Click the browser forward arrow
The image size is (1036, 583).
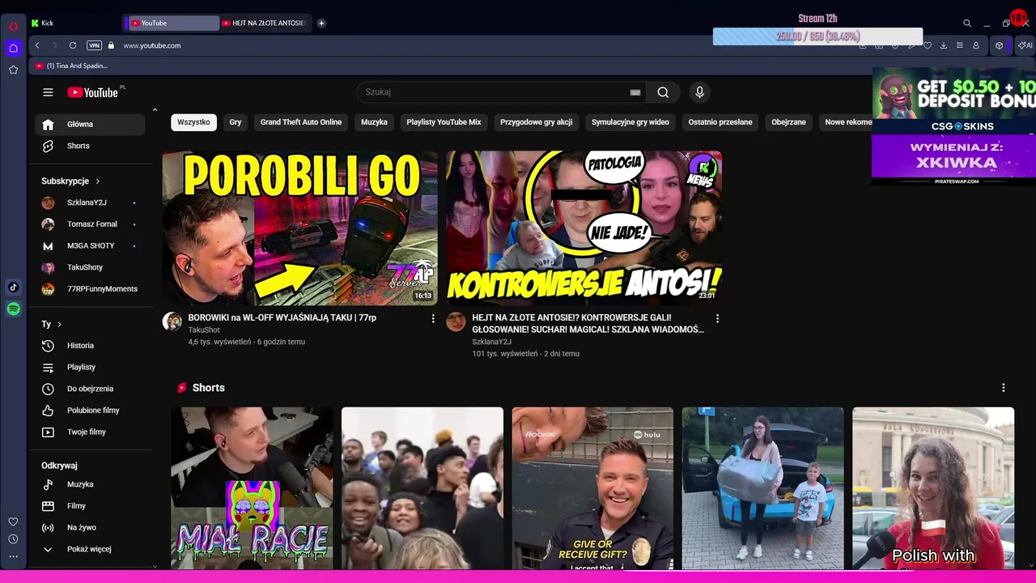tap(55, 45)
